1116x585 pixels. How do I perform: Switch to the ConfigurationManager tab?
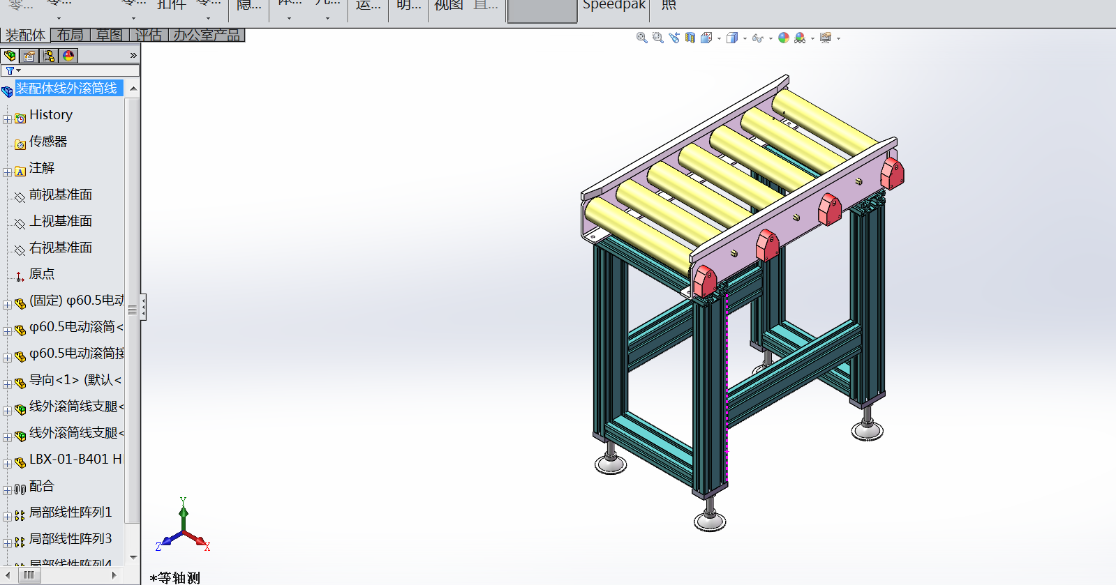click(x=49, y=56)
